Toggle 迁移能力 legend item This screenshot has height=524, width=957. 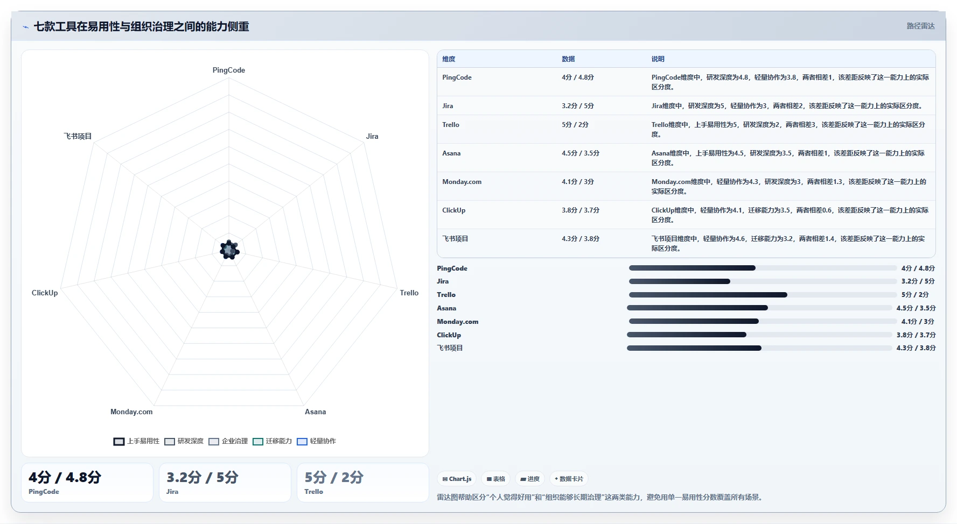point(272,441)
